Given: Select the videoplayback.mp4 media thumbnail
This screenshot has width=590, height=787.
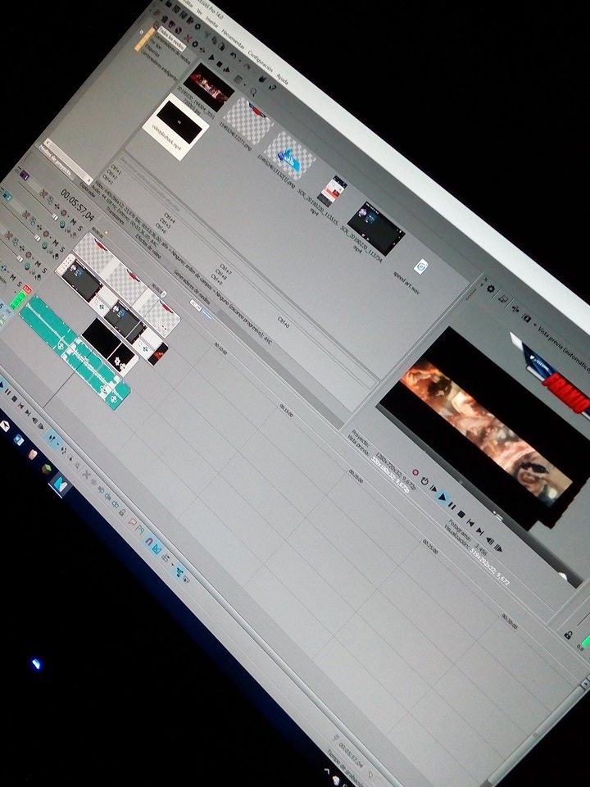Looking at the screenshot, I should pos(175,125).
